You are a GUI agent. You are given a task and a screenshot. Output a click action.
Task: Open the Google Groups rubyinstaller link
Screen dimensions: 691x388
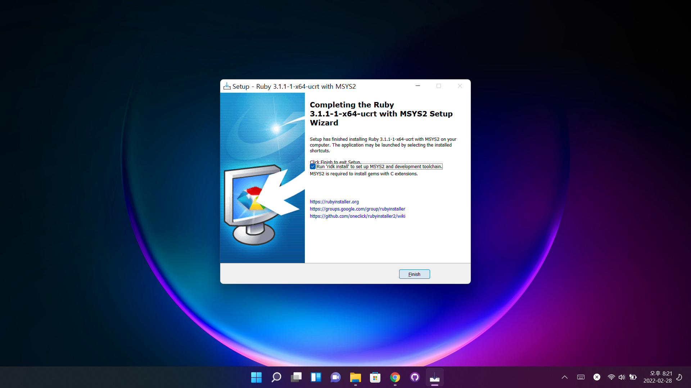click(357, 209)
